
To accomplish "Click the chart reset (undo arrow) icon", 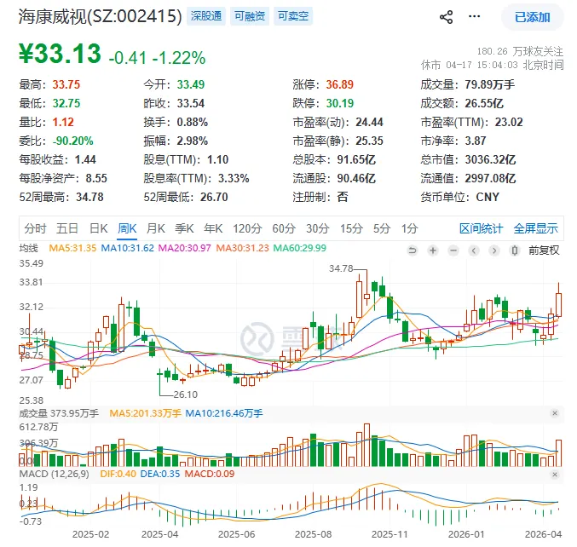I will (x=413, y=250).
